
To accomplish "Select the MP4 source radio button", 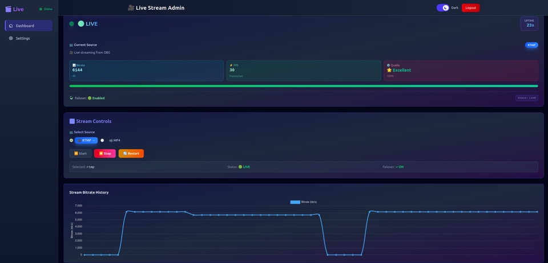I will (102, 140).
